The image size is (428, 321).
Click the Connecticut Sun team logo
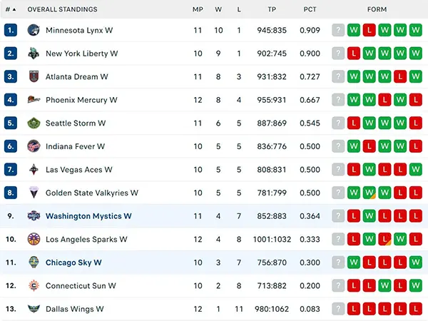(x=34, y=285)
